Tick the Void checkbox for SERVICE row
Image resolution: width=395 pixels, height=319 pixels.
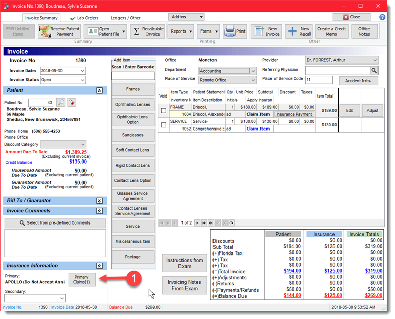pyautogui.click(x=163, y=125)
